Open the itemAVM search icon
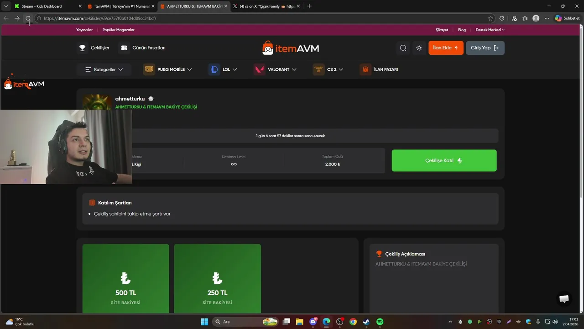The height and width of the screenshot is (329, 584). [403, 48]
